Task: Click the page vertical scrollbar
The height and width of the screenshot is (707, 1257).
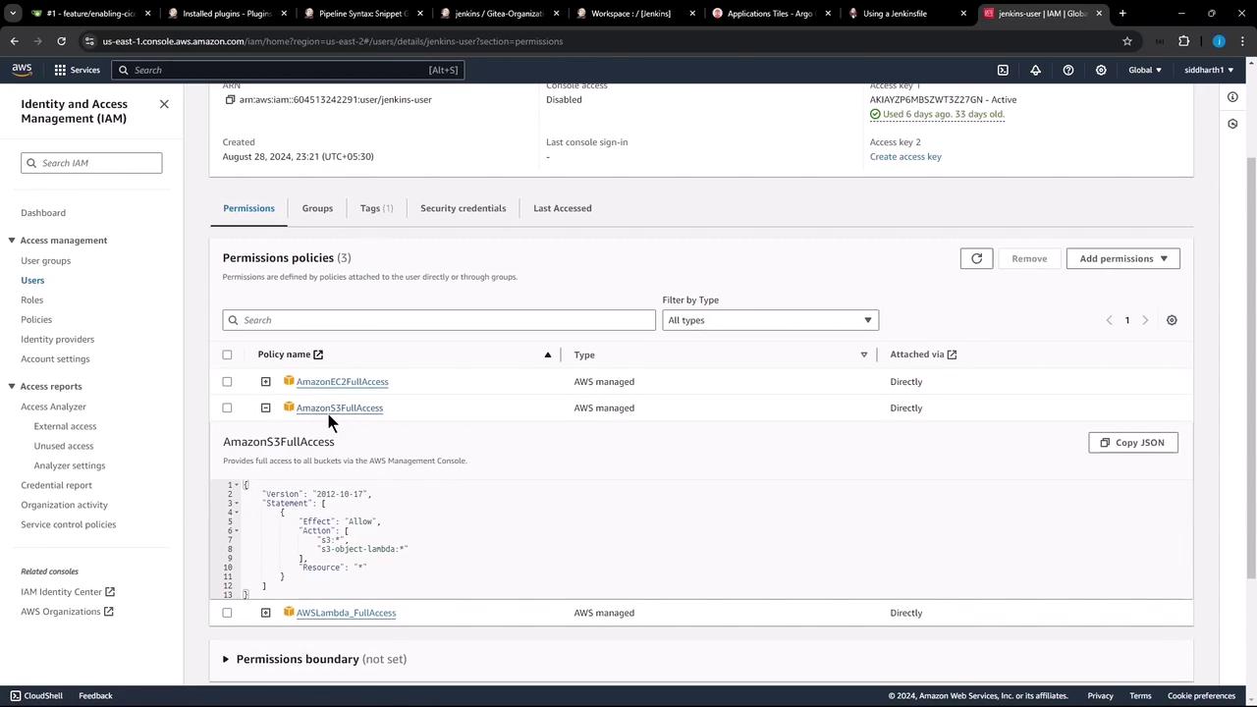Action: click(x=1250, y=368)
